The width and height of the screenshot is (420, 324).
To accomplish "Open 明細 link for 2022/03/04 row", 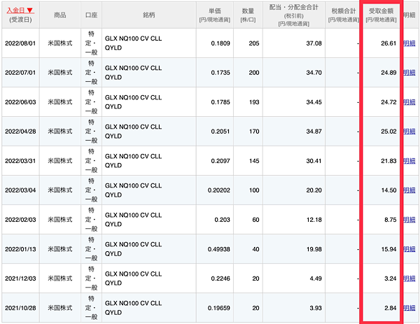I will click(409, 190).
